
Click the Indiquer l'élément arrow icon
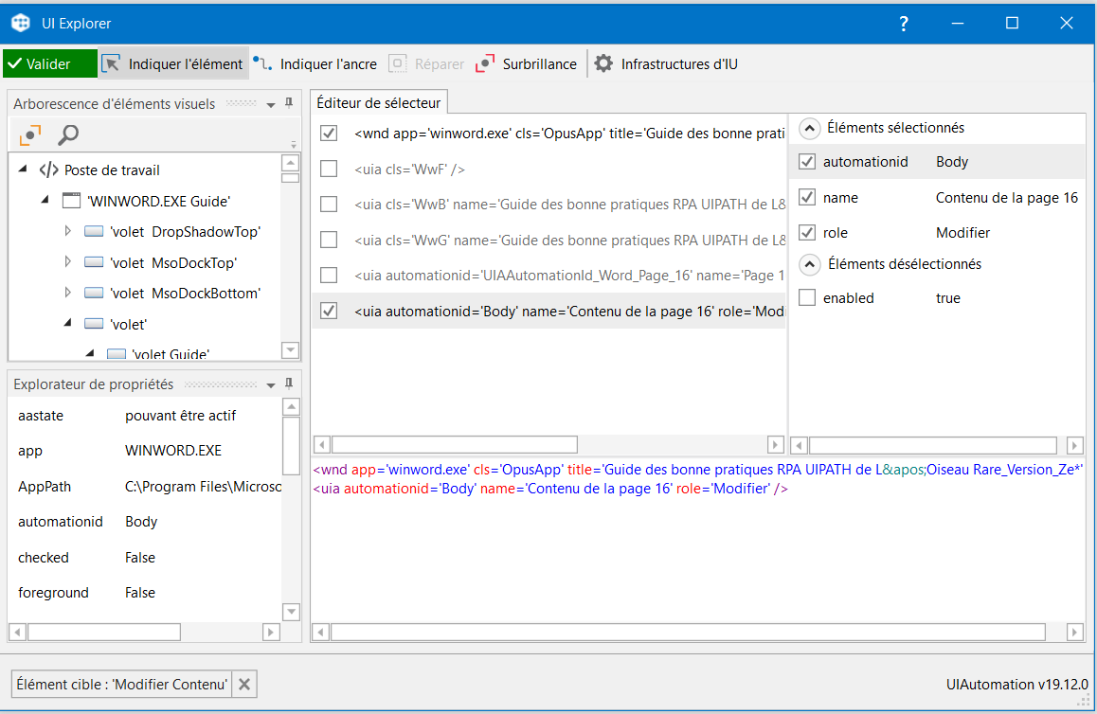point(112,63)
